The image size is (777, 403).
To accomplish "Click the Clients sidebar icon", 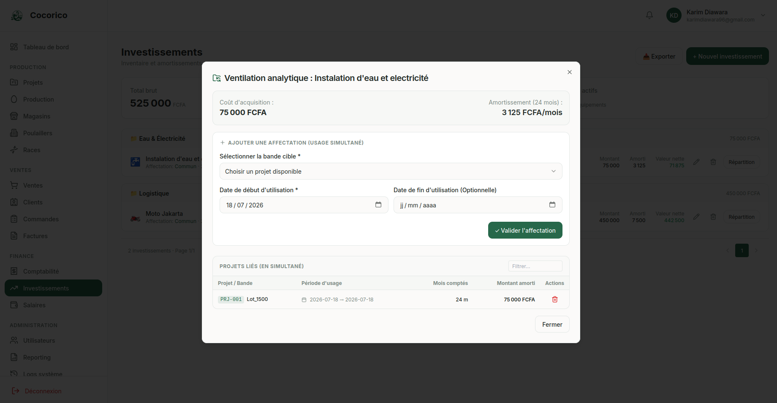I will tap(14, 202).
